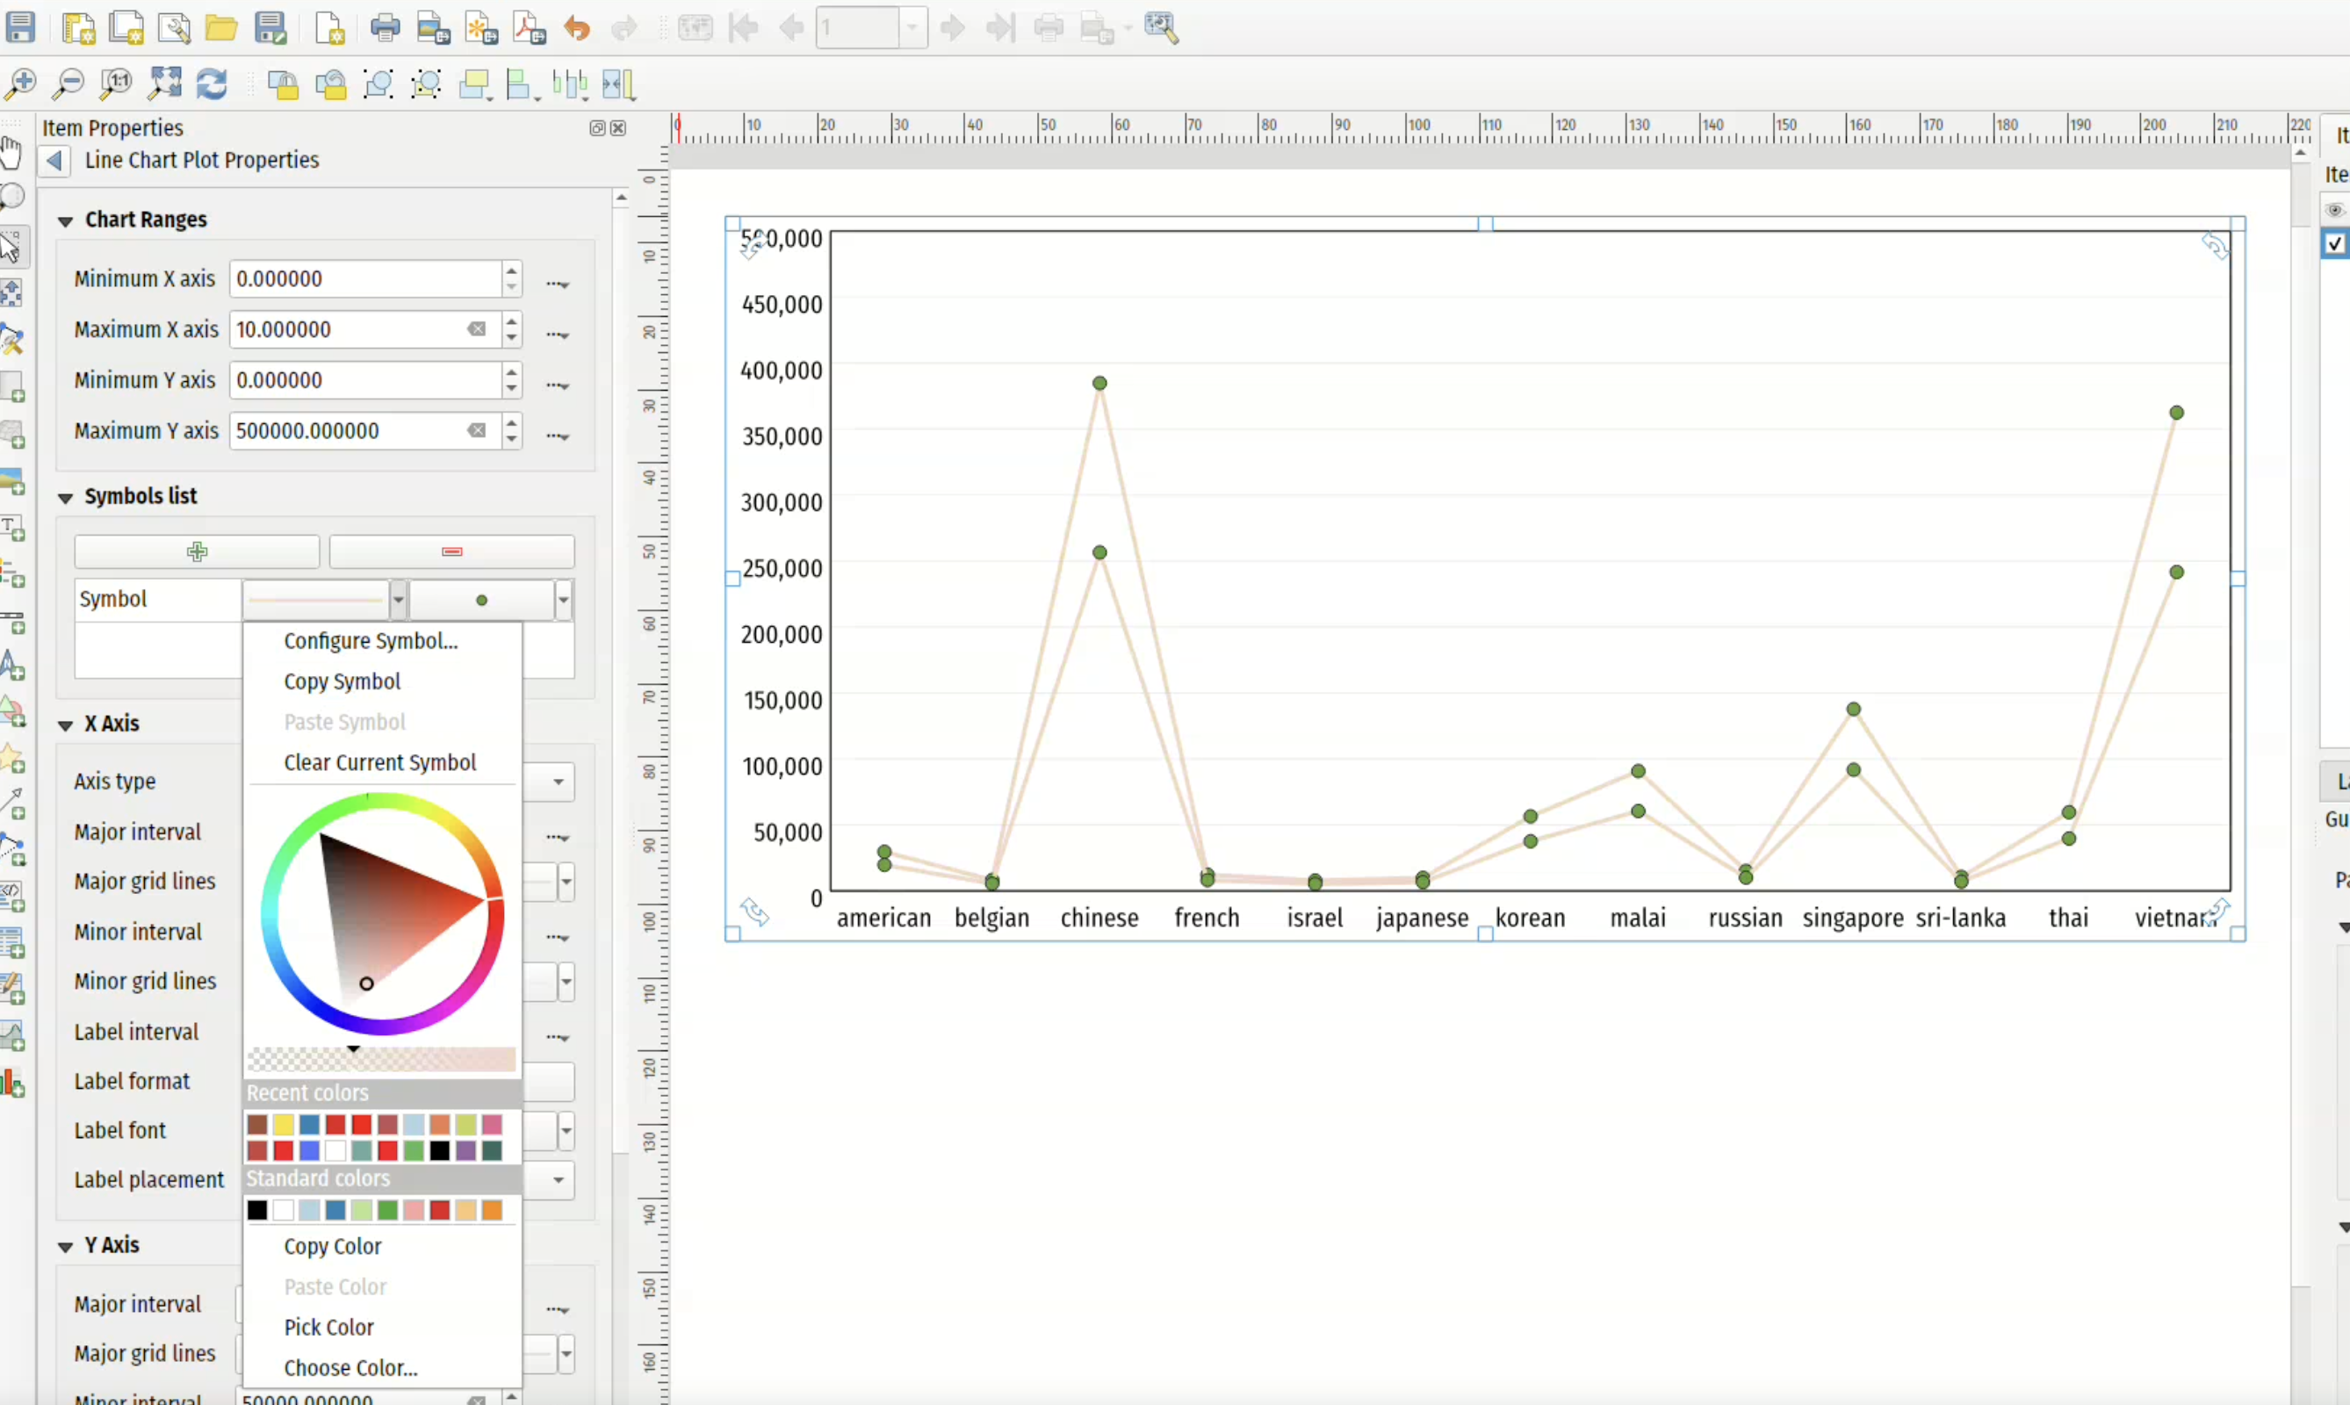Choose Copy Symbol from the menu

(x=342, y=681)
